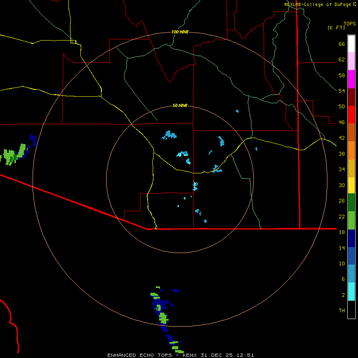This screenshot has width=358, height=358.
Task: Pick the bright orange legend swatch
Action: (x=351, y=150)
